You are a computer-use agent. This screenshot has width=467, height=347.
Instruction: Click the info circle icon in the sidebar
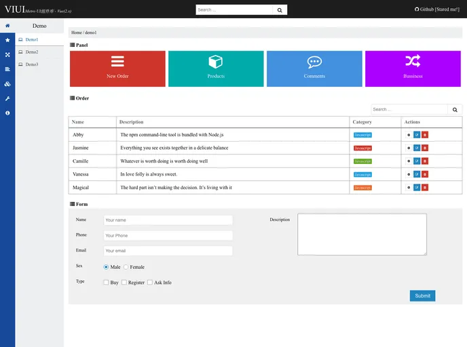tap(7, 113)
